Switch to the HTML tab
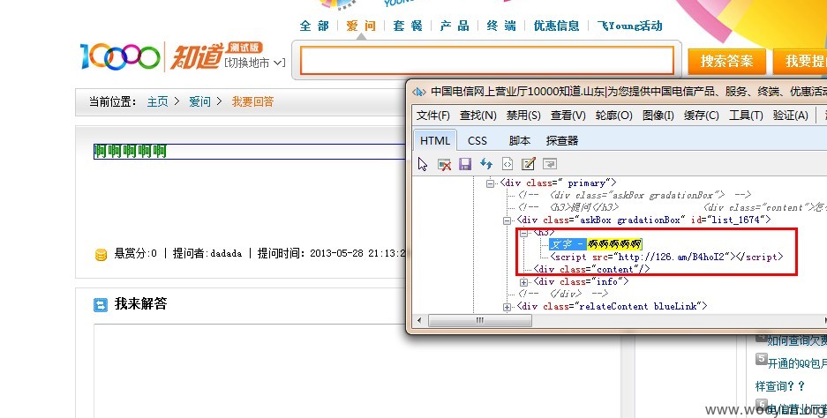The height and width of the screenshot is (418, 827). click(435, 141)
